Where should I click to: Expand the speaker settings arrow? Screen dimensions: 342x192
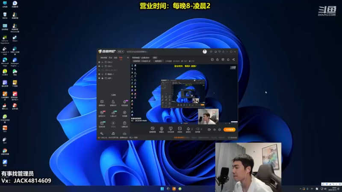pos(201,129)
